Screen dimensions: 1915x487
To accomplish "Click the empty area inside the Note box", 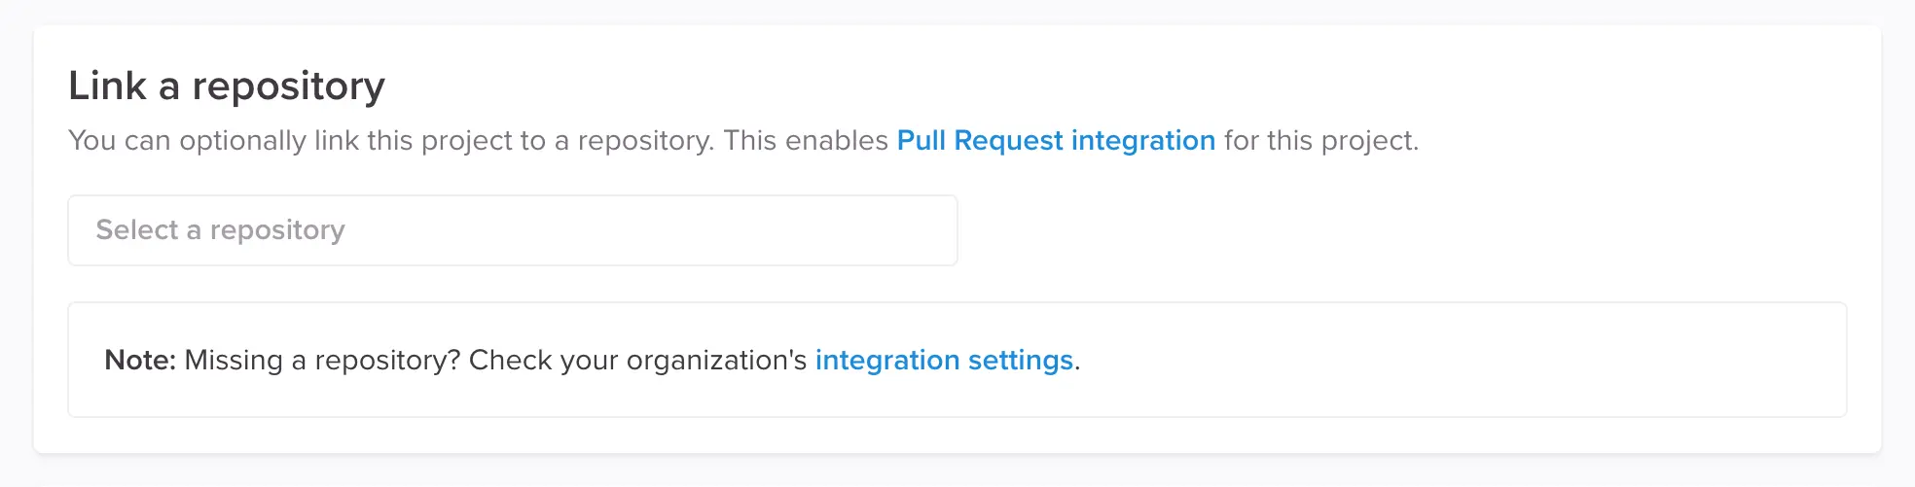I will 1460,361.
